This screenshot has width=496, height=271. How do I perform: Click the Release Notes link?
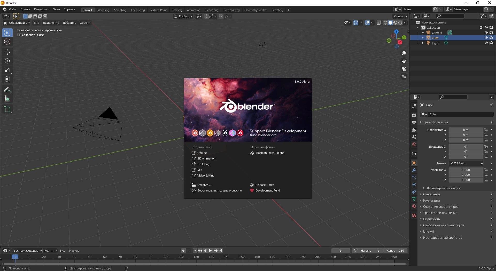pos(265,185)
